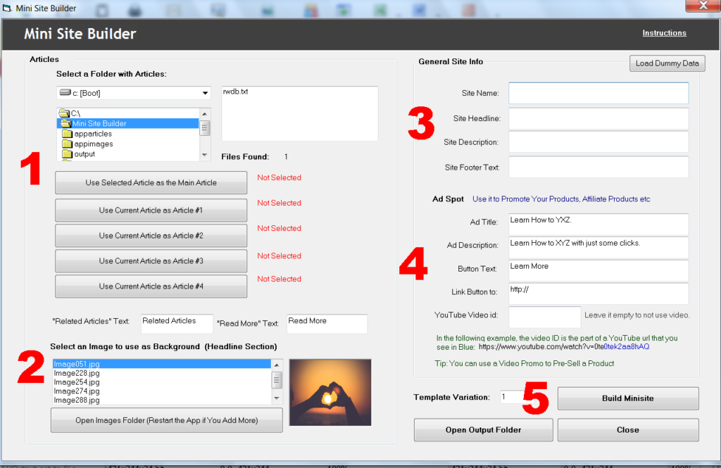Pick Image274.jpg as background image

(x=77, y=391)
